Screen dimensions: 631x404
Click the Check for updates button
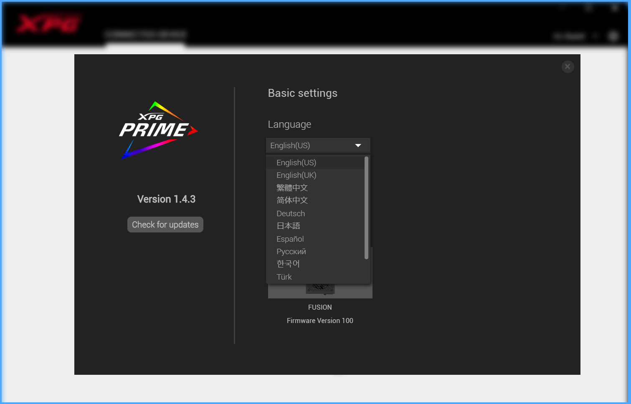click(x=165, y=225)
